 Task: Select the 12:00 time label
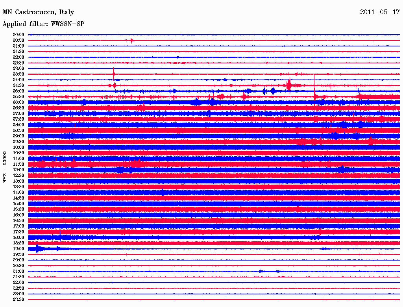coord(18,170)
